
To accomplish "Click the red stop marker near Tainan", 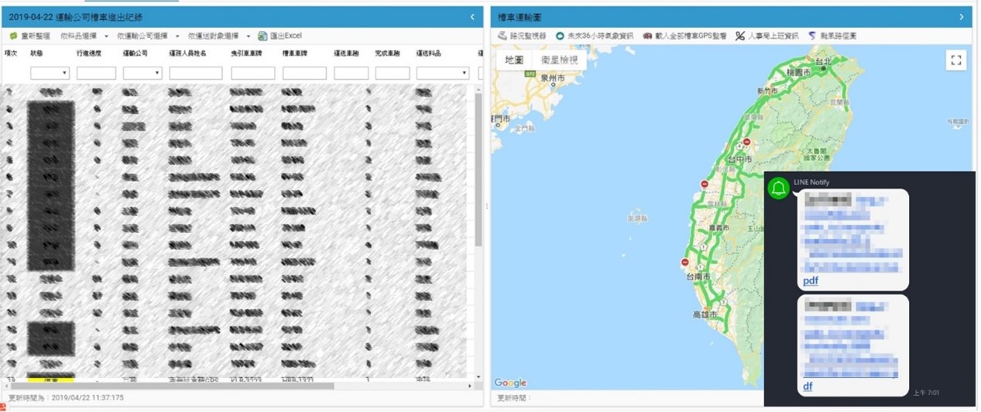I will [684, 262].
